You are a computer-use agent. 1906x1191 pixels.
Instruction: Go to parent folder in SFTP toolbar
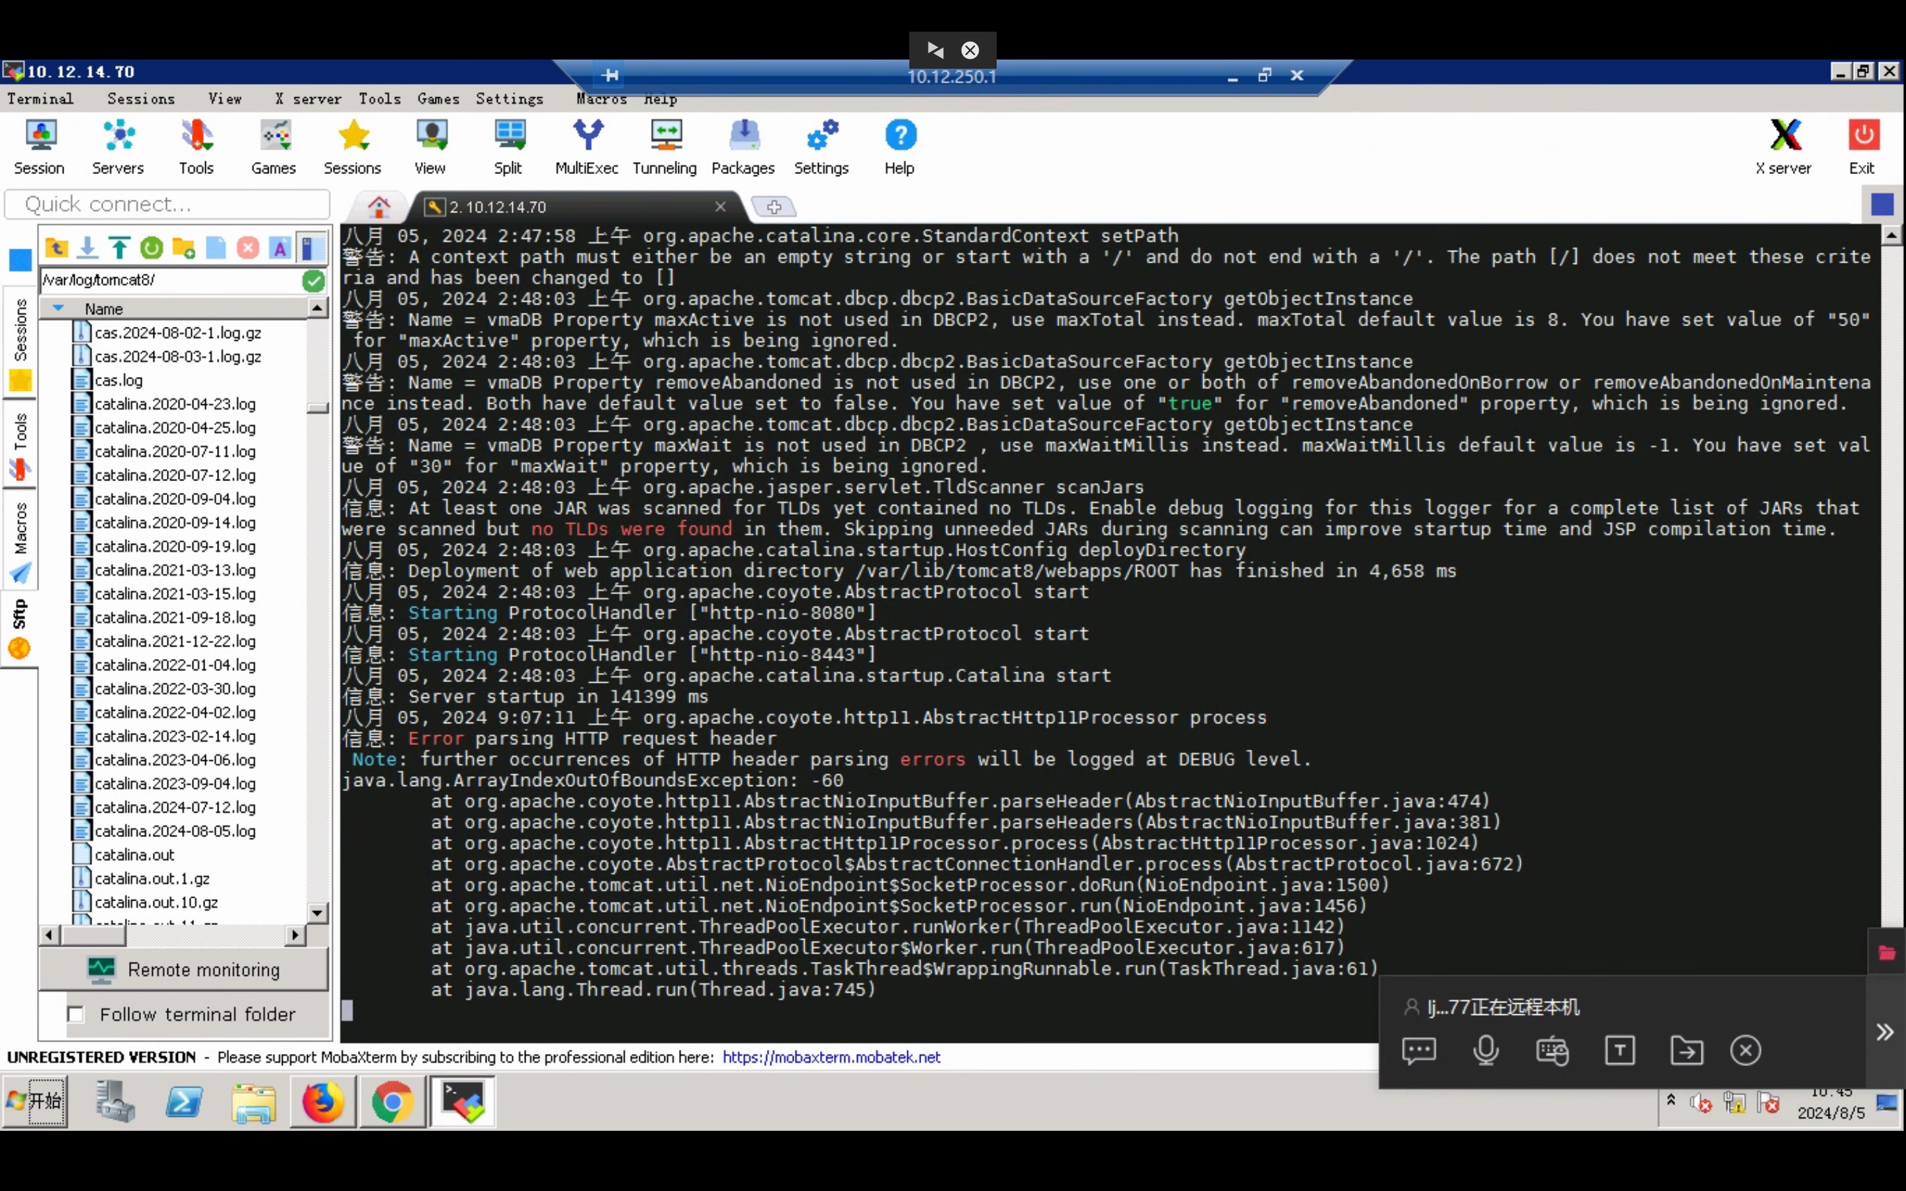click(x=56, y=248)
